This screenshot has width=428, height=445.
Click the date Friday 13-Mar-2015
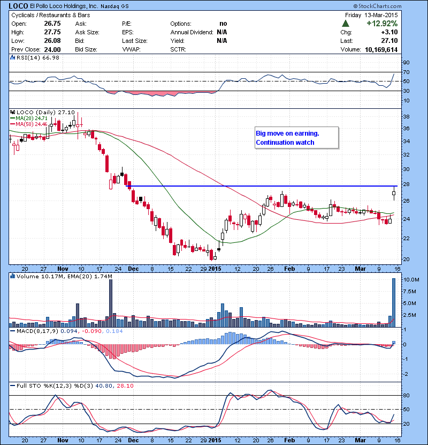click(371, 15)
